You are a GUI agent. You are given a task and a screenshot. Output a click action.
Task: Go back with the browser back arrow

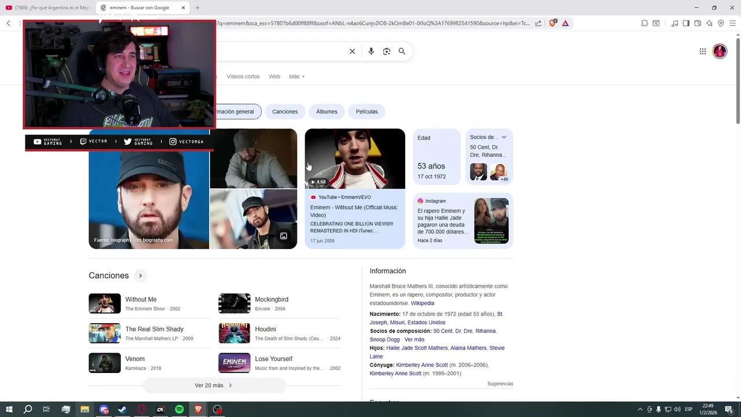point(8,23)
